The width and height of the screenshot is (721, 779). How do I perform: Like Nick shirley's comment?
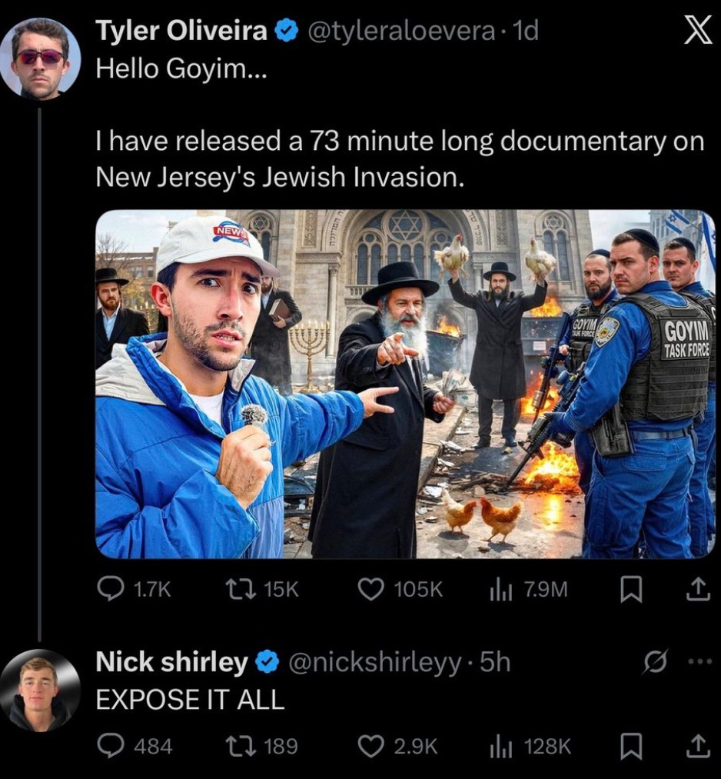pyautogui.click(x=372, y=746)
